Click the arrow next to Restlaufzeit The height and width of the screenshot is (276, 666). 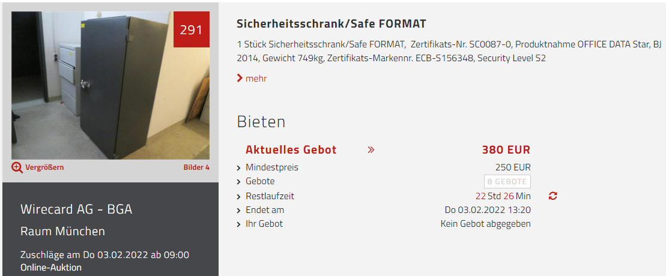(239, 196)
